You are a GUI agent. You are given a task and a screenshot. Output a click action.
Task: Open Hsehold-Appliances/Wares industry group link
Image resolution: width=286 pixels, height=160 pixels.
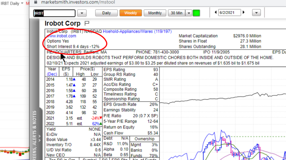(x=137, y=31)
